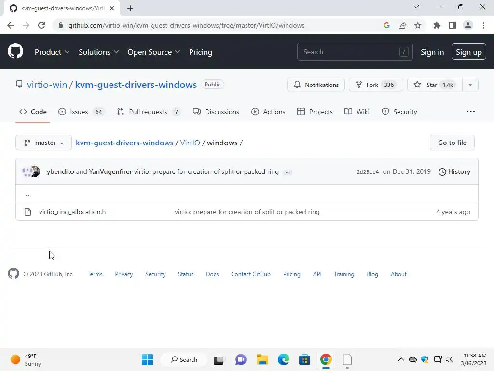Click the Sign in link
494x371 pixels.
tap(432, 52)
